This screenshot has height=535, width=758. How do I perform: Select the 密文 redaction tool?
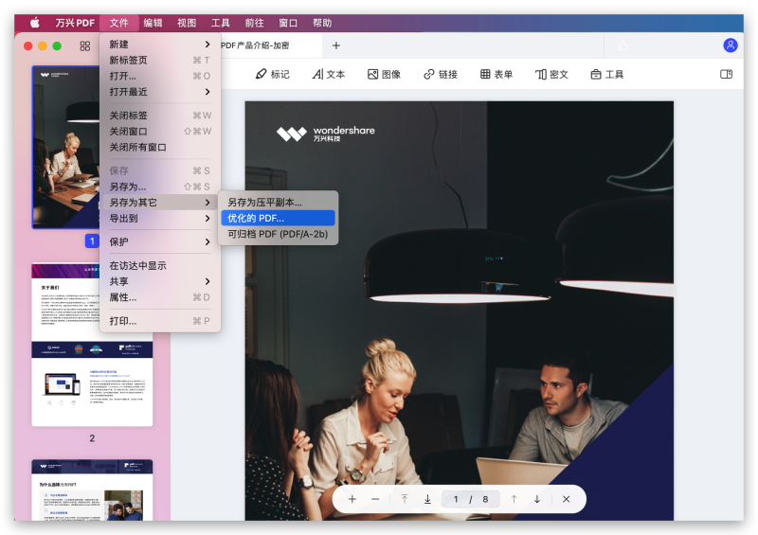[551, 74]
